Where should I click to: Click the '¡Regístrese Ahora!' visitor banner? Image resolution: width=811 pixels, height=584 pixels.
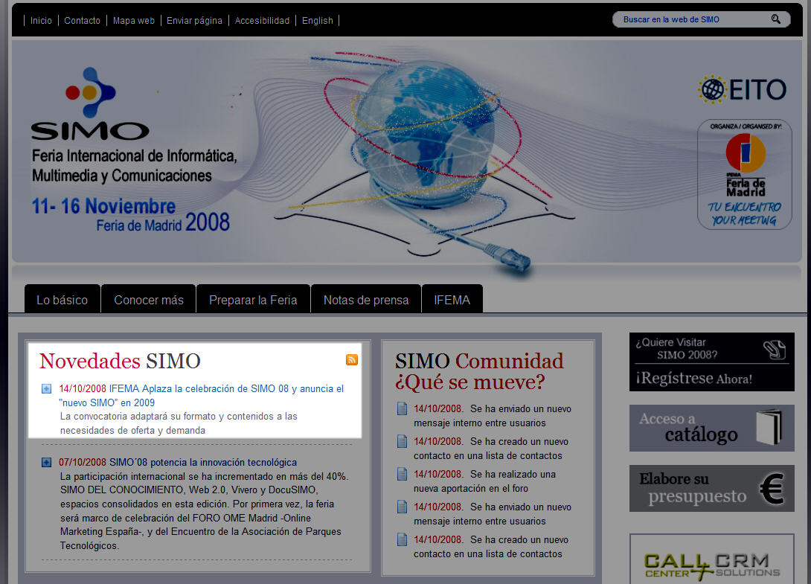click(x=712, y=362)
